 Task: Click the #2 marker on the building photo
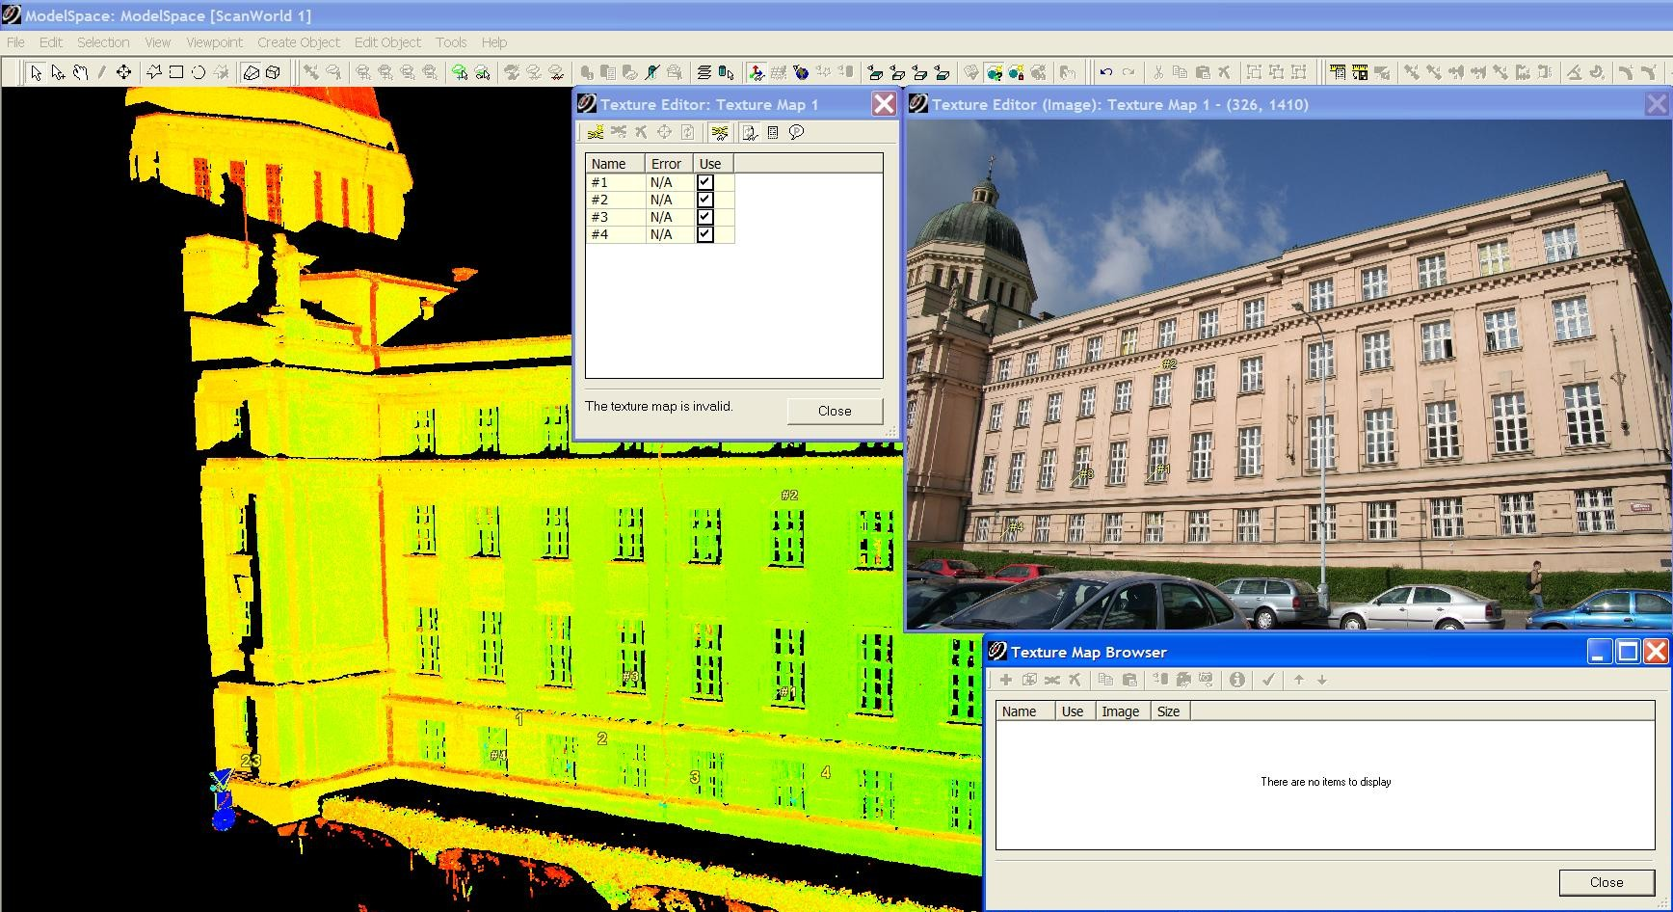click(1169, 364)
